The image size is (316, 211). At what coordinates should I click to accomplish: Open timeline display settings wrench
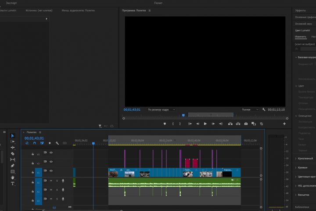(x=57, y=143)
